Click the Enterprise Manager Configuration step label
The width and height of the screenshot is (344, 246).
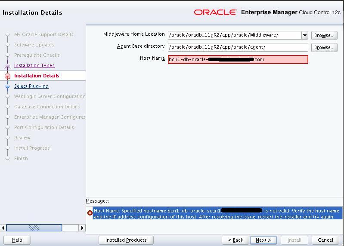[x=50, y=117]
